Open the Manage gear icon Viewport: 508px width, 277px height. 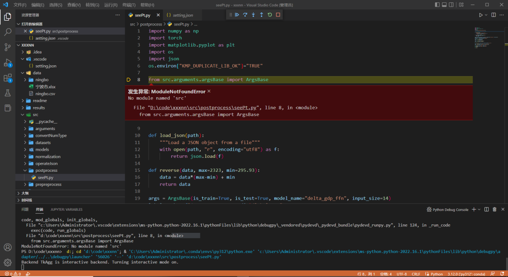point(8,262)
